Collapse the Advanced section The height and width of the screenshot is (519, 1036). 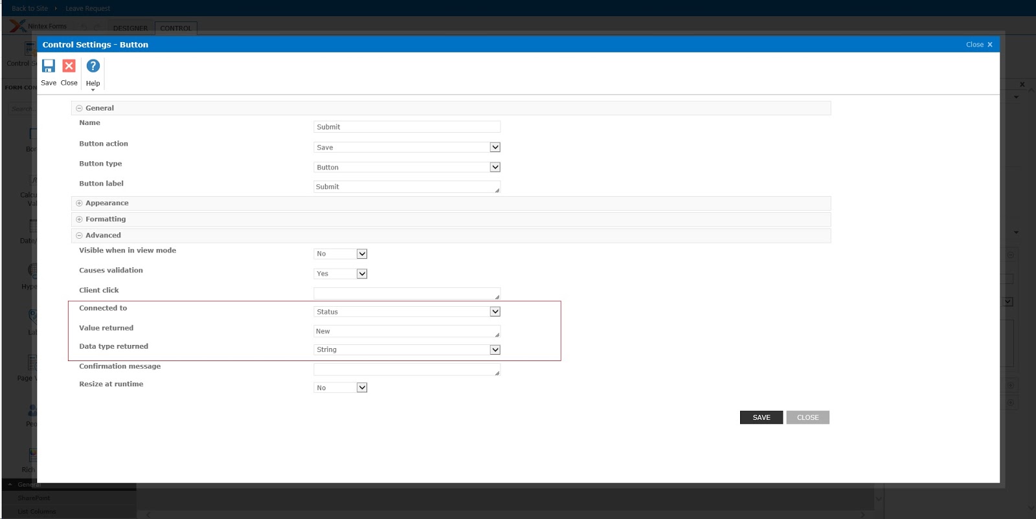coord(79,236)
